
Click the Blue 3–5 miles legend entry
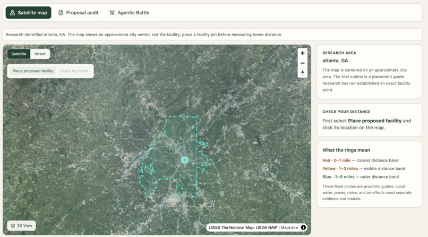pyautogui.click(x=361, y=177)
